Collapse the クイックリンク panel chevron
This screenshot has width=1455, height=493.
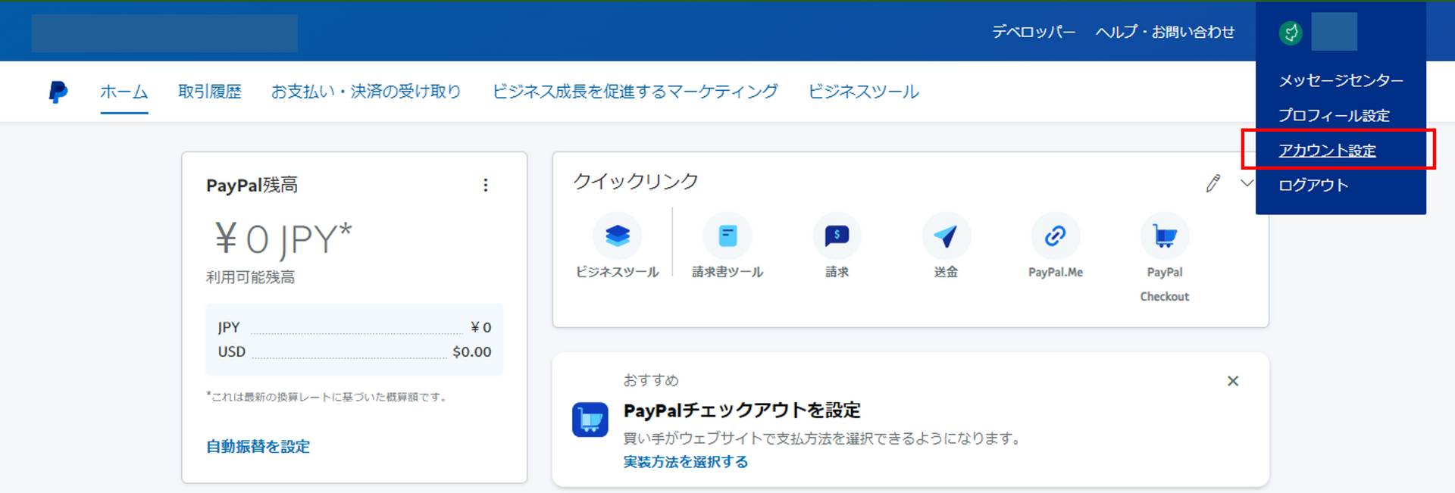pos(1247,183)
